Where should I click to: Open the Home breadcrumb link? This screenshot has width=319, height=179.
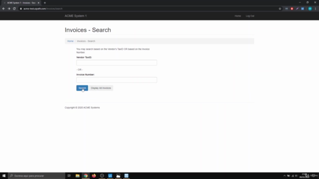pyautogui.click(x=70, y=41)
